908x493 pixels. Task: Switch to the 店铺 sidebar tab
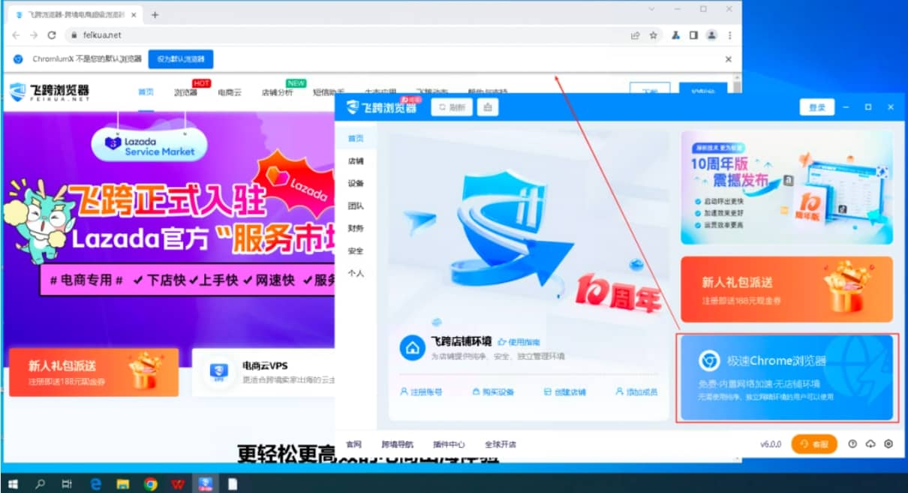(x=356, y=160)
